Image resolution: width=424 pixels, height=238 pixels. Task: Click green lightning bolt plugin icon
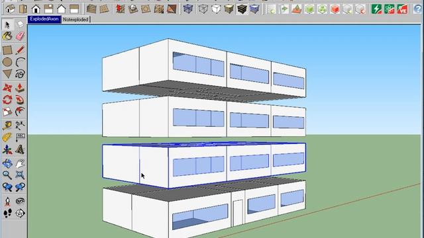coord(376,9)
